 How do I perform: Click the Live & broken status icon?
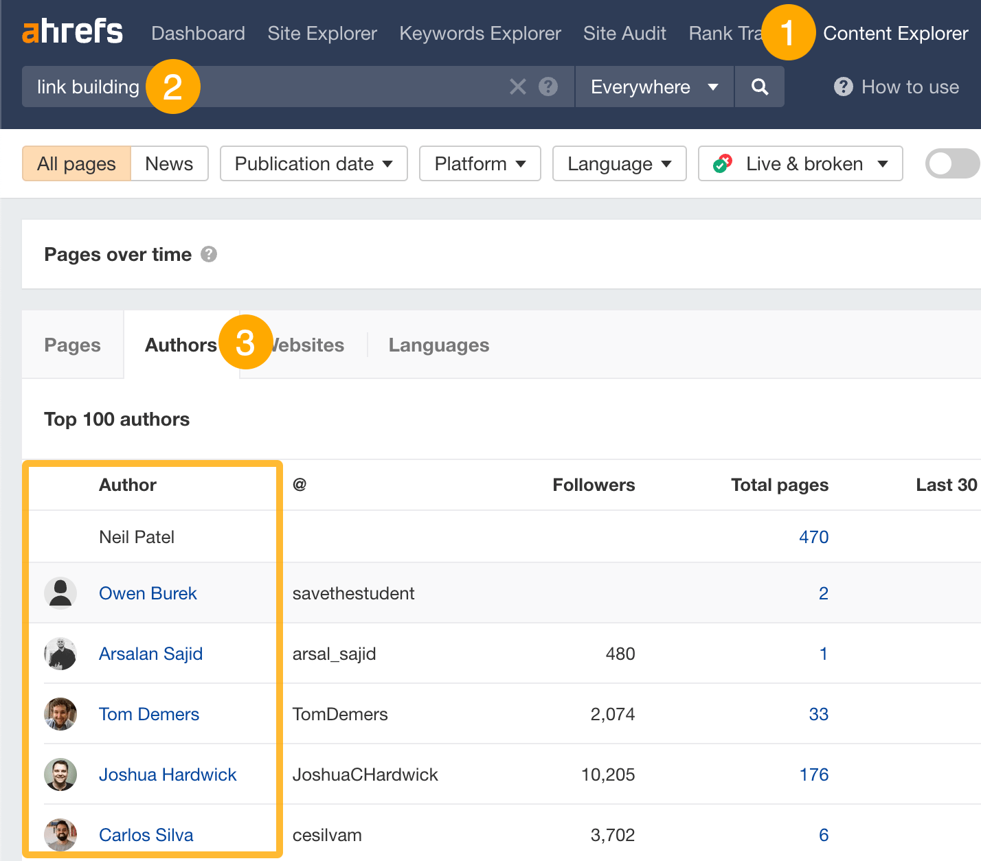click(722, 163)
